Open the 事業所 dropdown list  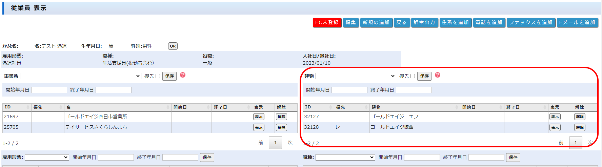(81, 76)
